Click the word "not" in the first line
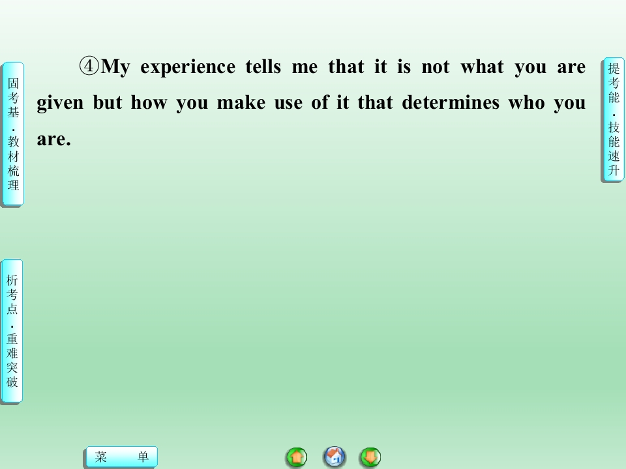The height and width of the screenshot is (469, 626). click(436, 67)
